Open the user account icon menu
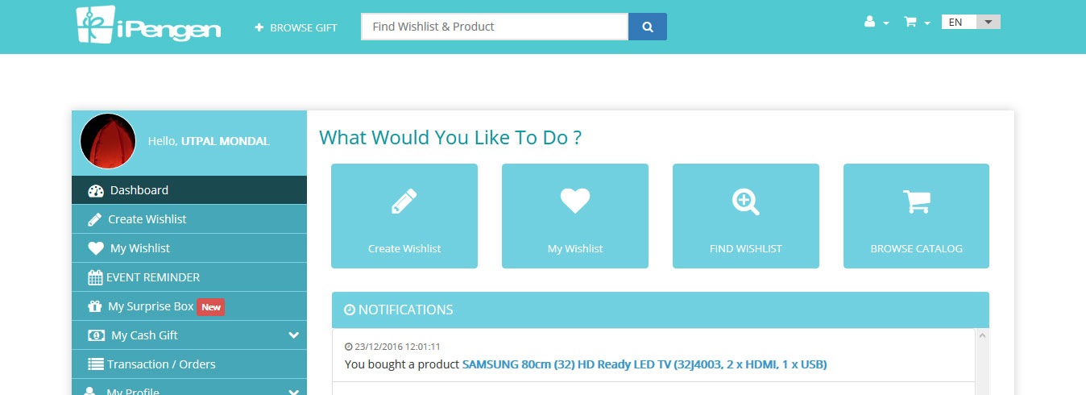The width and height of the screenshot is (1086, 395). 876,23
